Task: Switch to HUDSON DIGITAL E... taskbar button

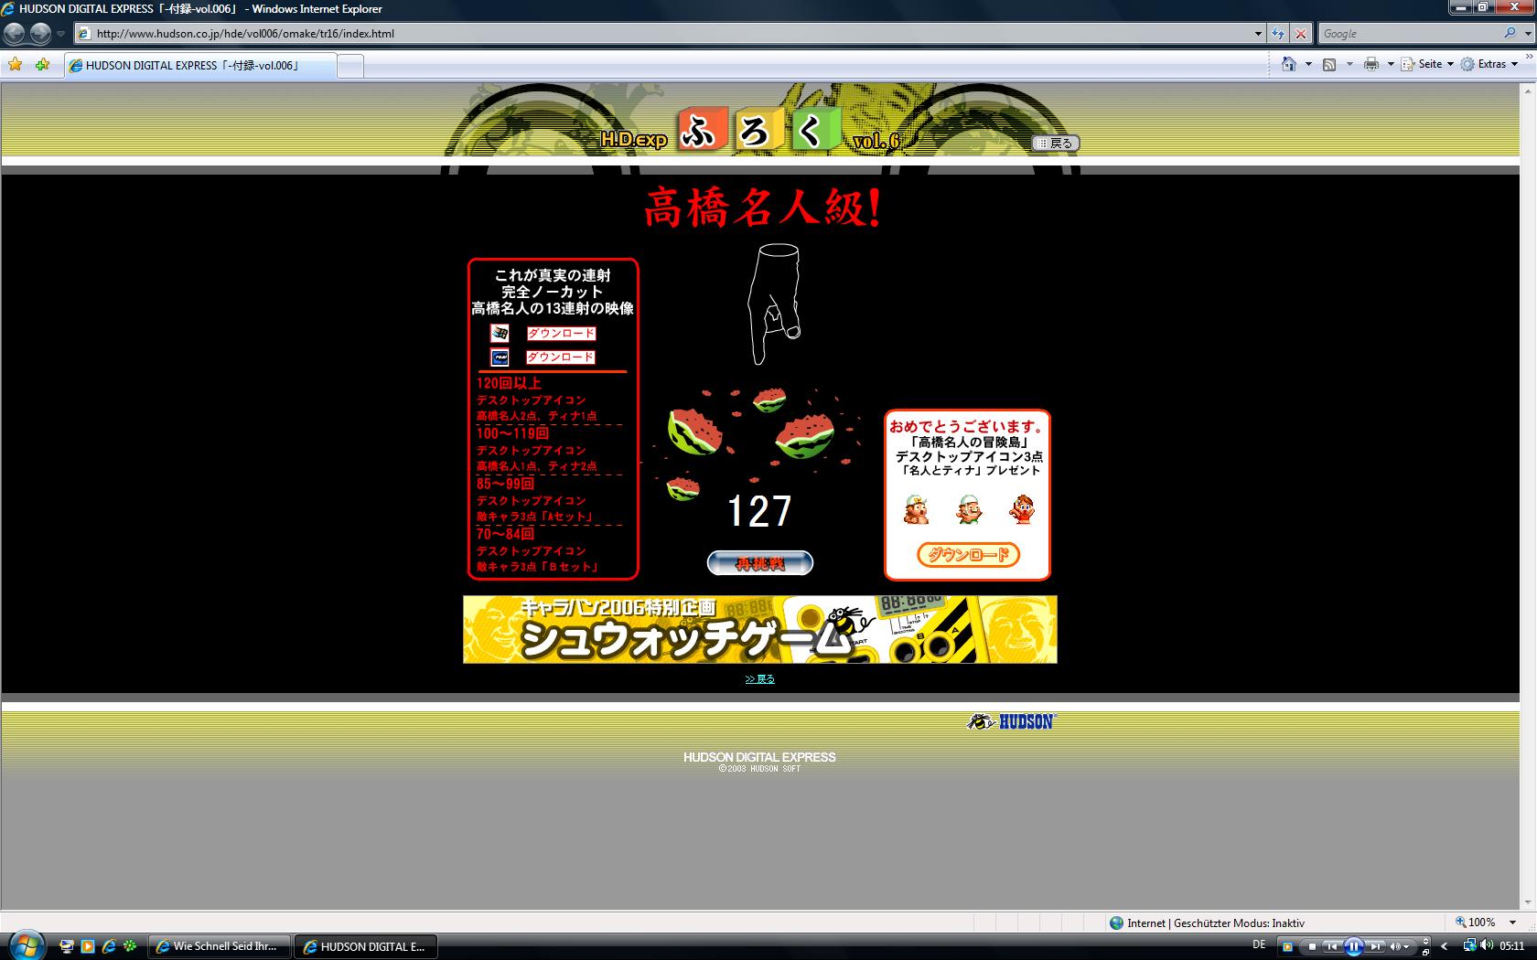Action: coord(366,946)
